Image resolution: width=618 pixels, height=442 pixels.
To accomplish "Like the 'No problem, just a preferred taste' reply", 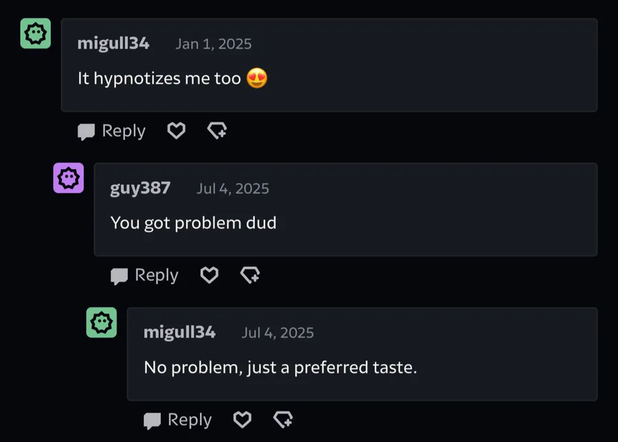I will pos(242,419).
